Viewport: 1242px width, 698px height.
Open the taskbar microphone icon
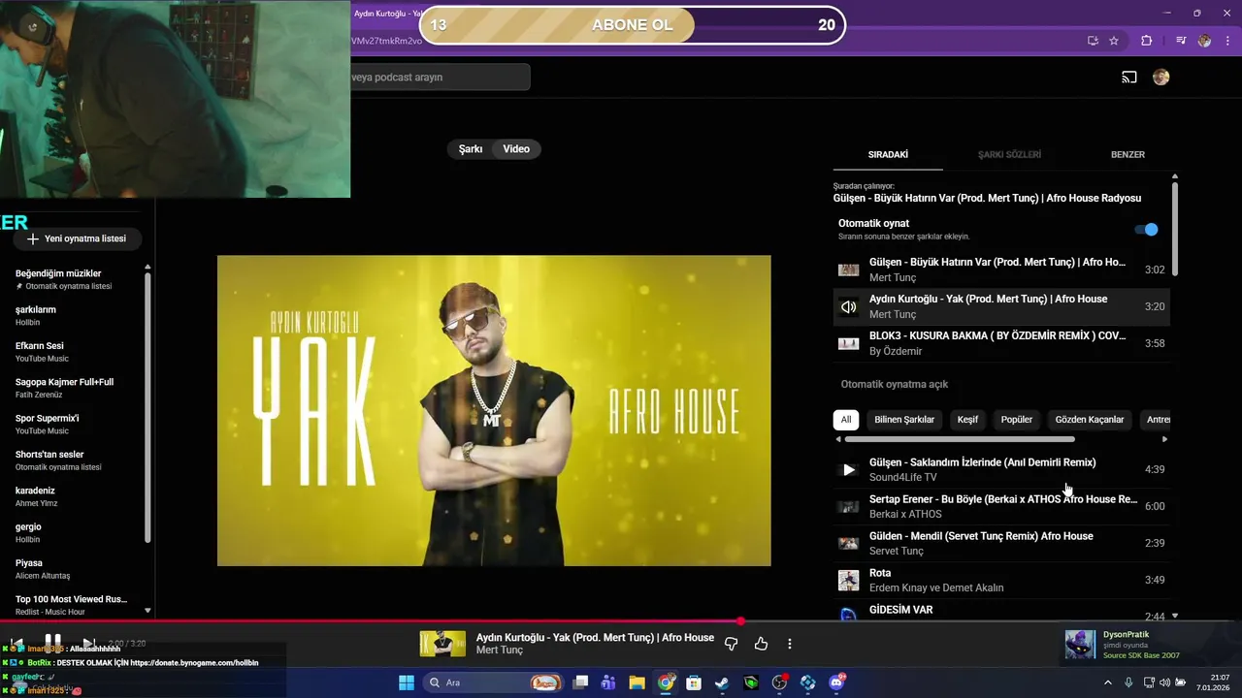tap(1128, 682)
